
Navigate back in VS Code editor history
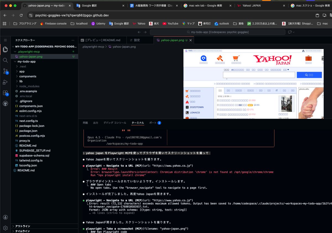(x=139, y=32)
